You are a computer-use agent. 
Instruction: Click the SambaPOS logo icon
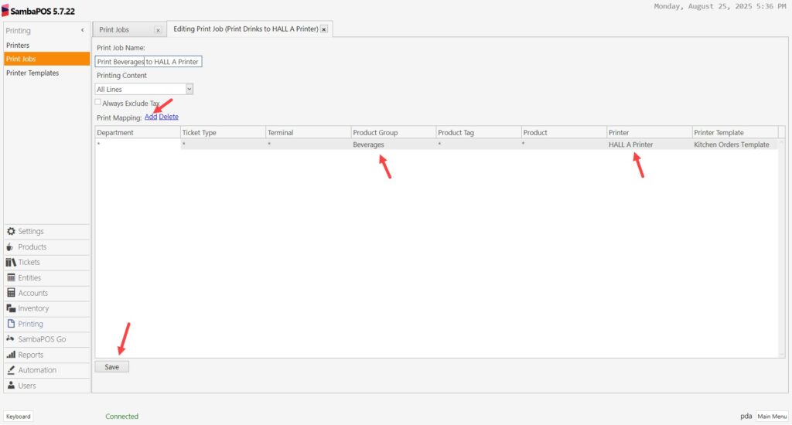5,11
